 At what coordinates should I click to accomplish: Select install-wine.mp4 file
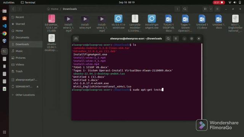point(85,22)
